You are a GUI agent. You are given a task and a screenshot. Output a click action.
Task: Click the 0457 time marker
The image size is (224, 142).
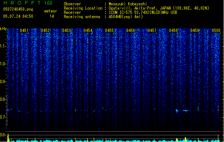[x=152, y=31]
